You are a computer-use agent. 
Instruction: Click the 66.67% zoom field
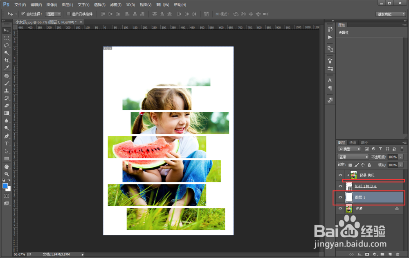pyautogui.click(x=19, y=254)
